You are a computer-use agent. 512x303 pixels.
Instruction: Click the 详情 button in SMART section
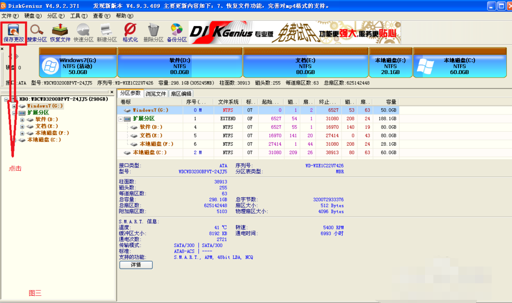[x=135, y=264]
